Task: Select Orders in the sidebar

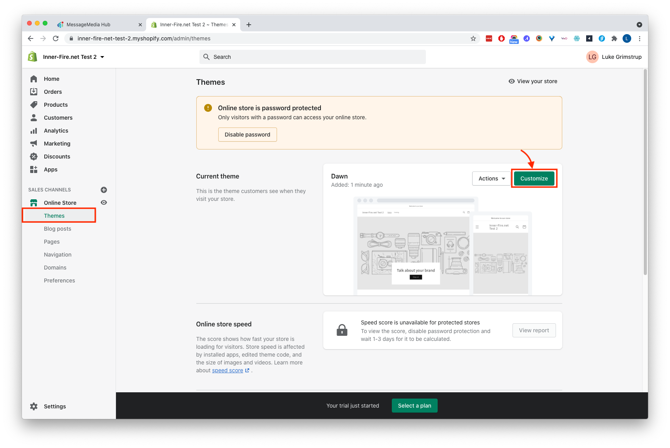Action: [x=53, y=91]
